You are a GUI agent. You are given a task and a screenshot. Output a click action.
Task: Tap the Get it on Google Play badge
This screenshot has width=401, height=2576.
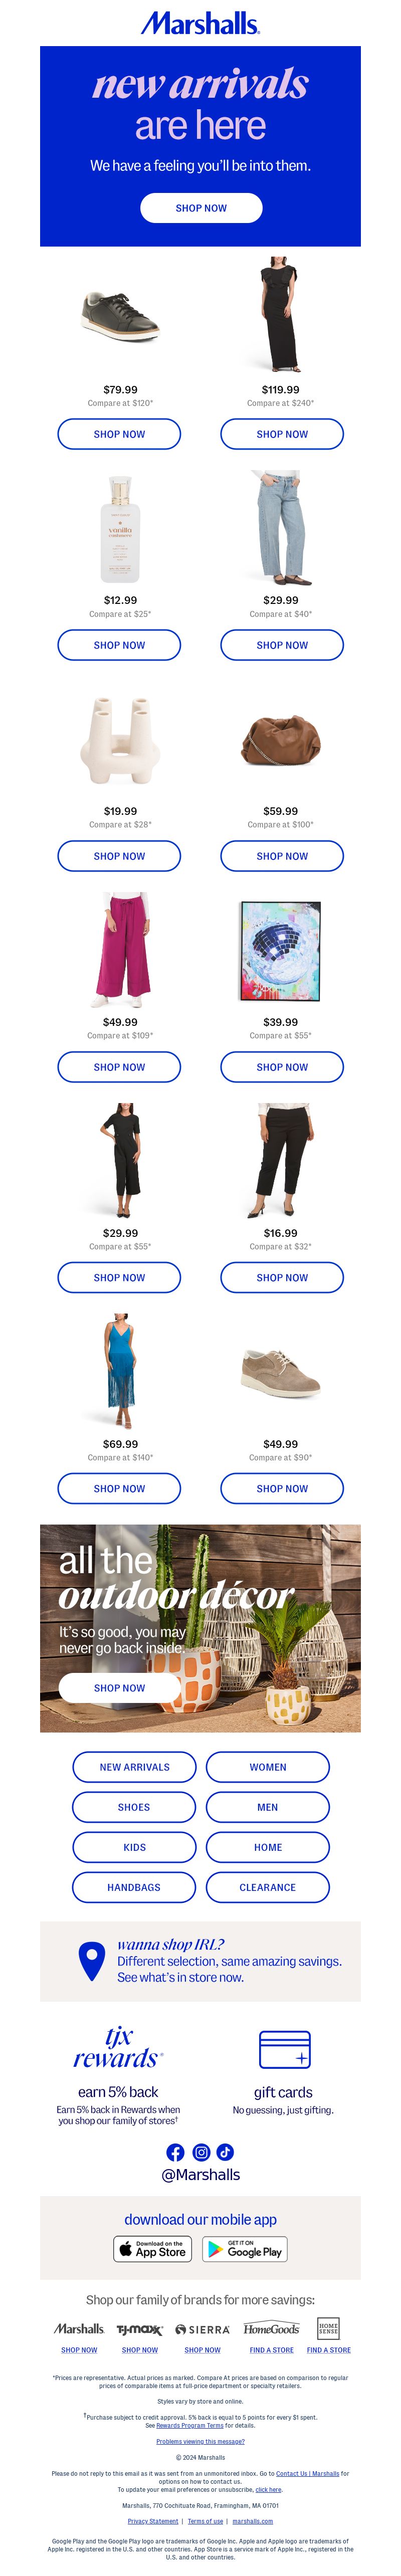[245, 2249]
